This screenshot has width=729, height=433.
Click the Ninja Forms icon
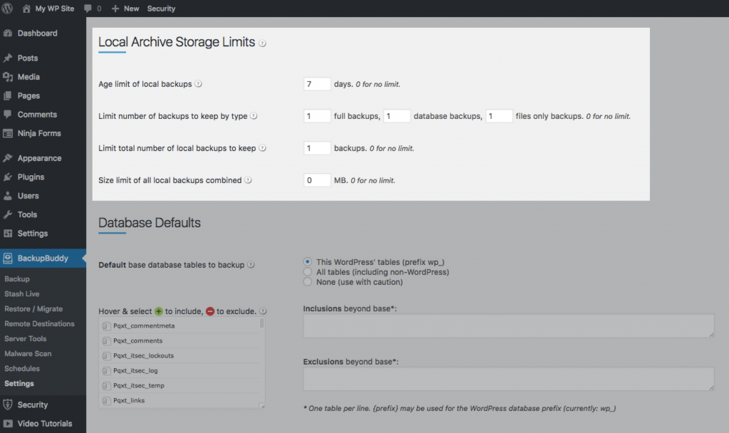coord(7,133)
